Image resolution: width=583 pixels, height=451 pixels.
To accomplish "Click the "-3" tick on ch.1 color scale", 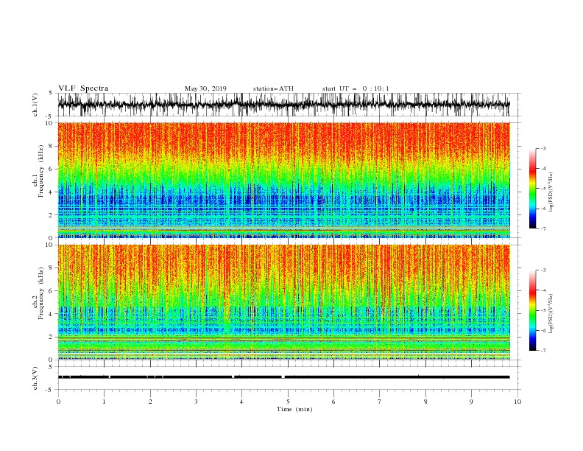I will pos(543,149).
